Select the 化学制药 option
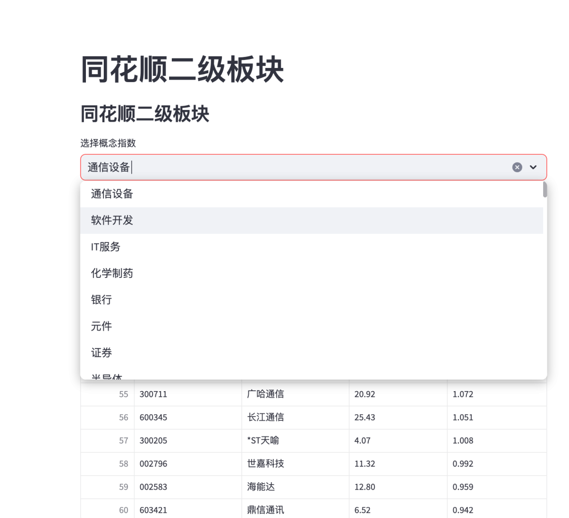The height and width of the screenshot is (518, 569). (312, 273)
